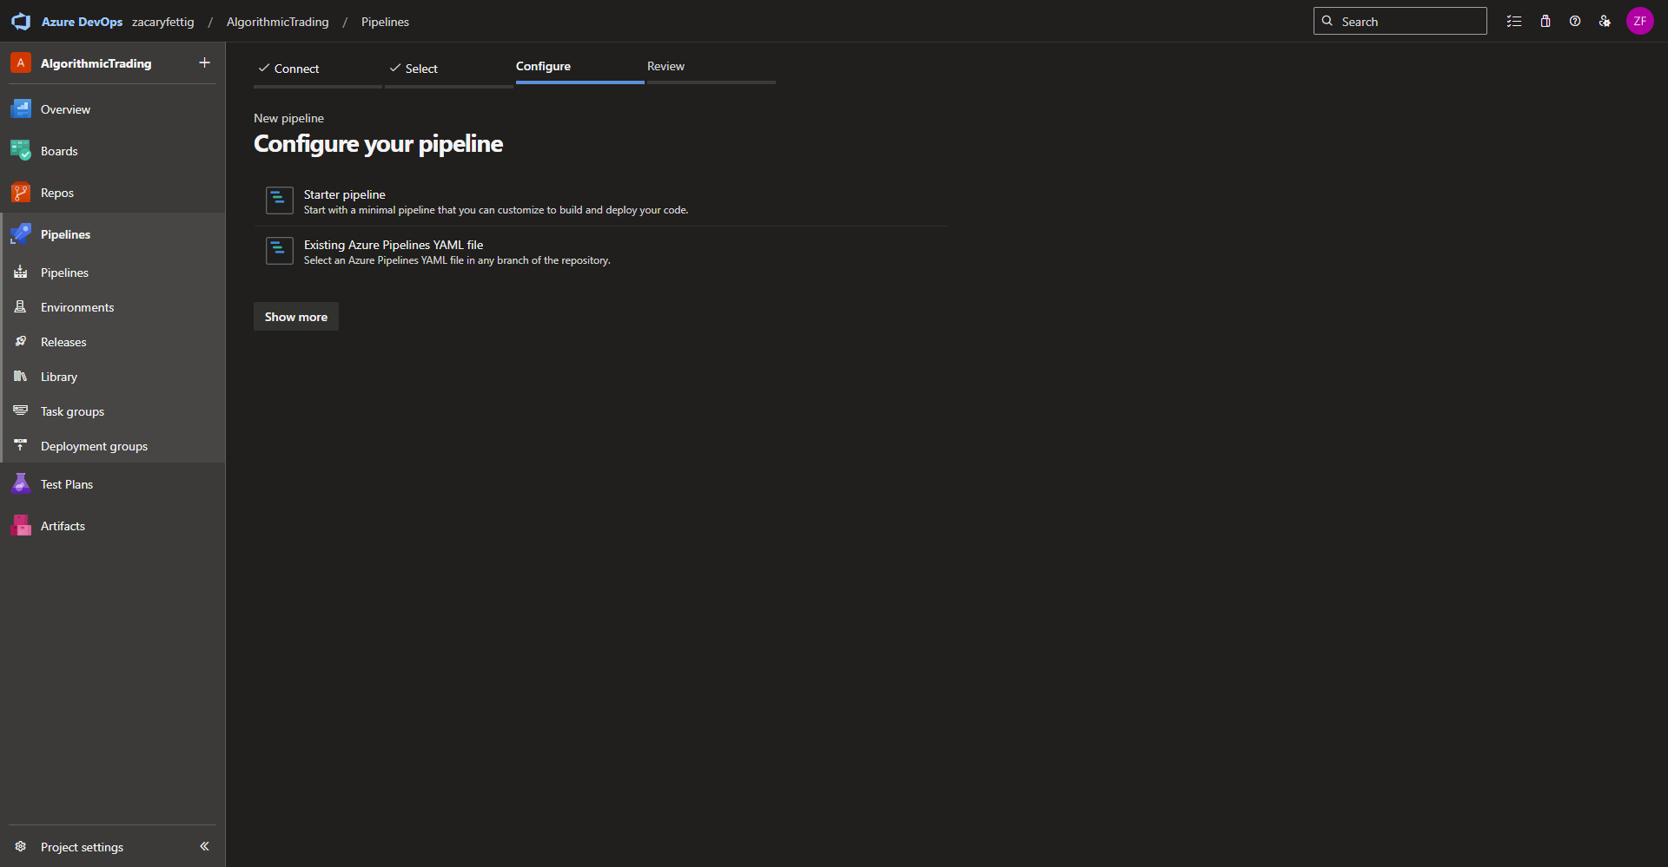Choose Existing Azure Pipelines YAML file
The width and height of the screenshot is (1668, 867).
pyautogui.click(x=393, y=246)
